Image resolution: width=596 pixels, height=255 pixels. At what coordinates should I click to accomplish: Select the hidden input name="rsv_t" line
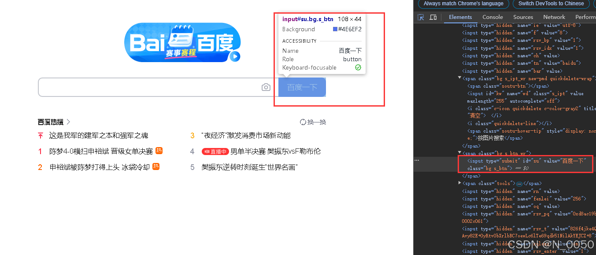tap(528, 232)
